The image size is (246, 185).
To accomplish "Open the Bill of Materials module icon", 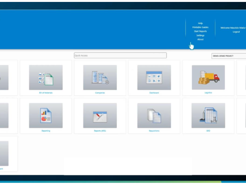I will coord(46,77).
